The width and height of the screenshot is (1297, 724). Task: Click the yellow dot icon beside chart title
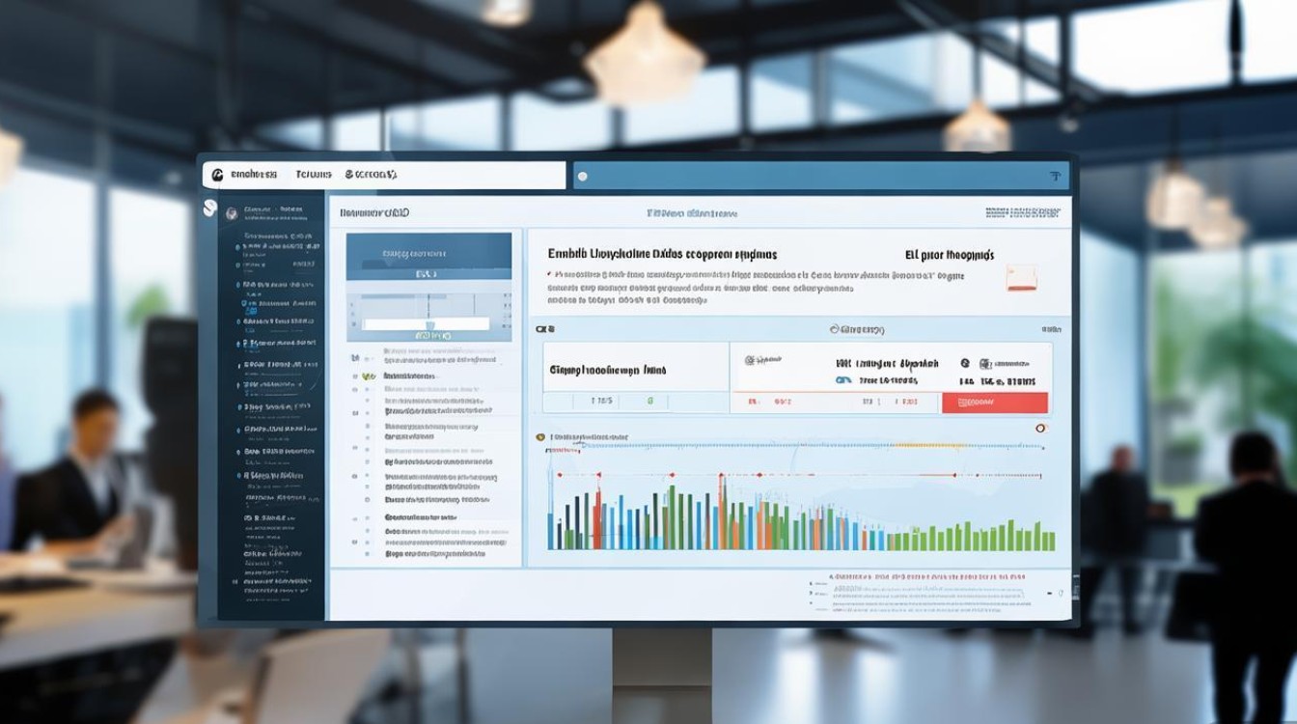539,437
